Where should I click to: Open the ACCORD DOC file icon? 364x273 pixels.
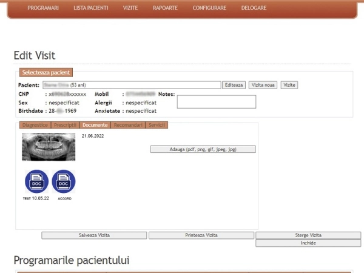tap(64, 181)
